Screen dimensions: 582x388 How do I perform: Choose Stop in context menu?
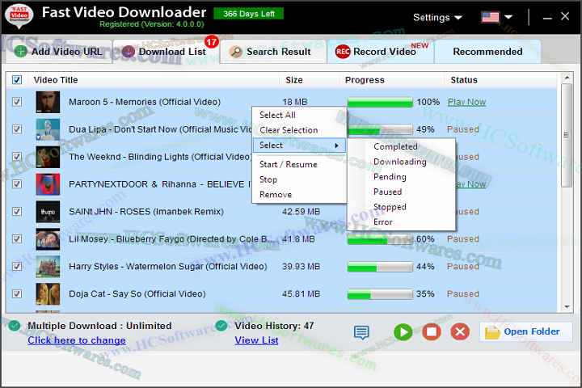pos(299,179)
